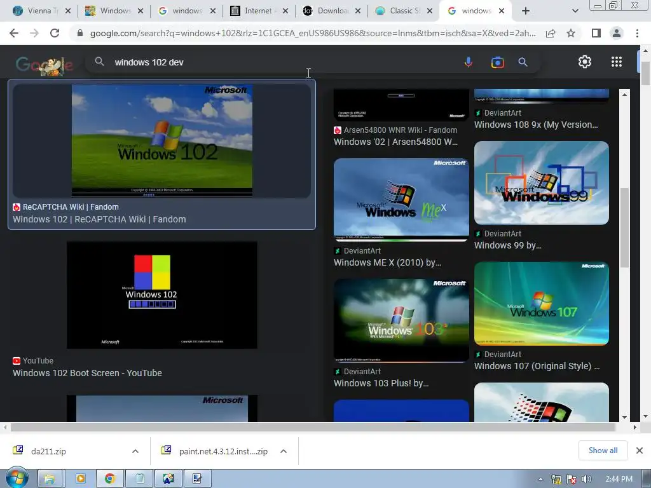The height and width of the screenshot is (488, 651).
Task: Open a new browser tab
Action: point(526,11)
